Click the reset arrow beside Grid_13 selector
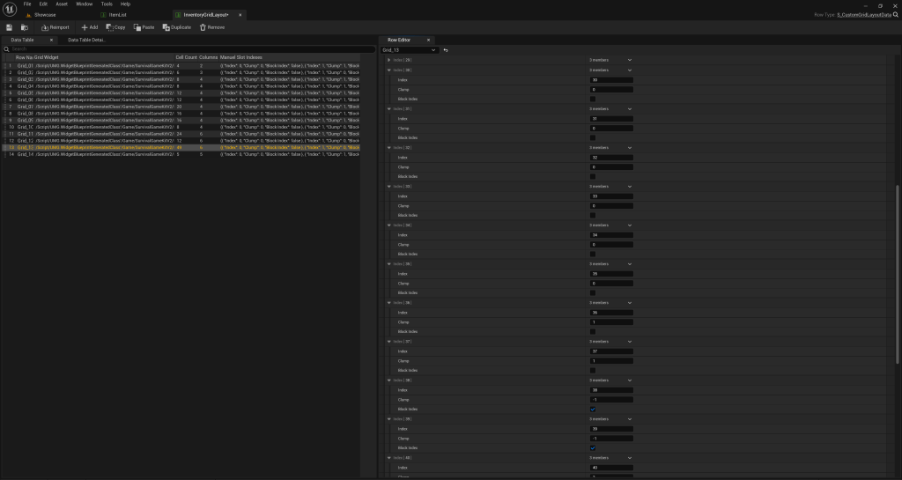 click(446, 50)
